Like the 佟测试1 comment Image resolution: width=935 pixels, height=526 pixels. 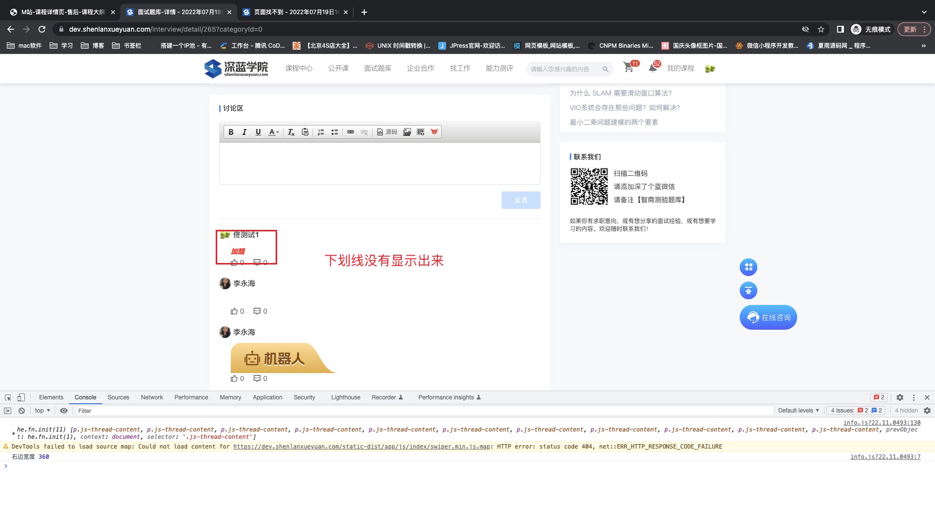pos(234,263)
